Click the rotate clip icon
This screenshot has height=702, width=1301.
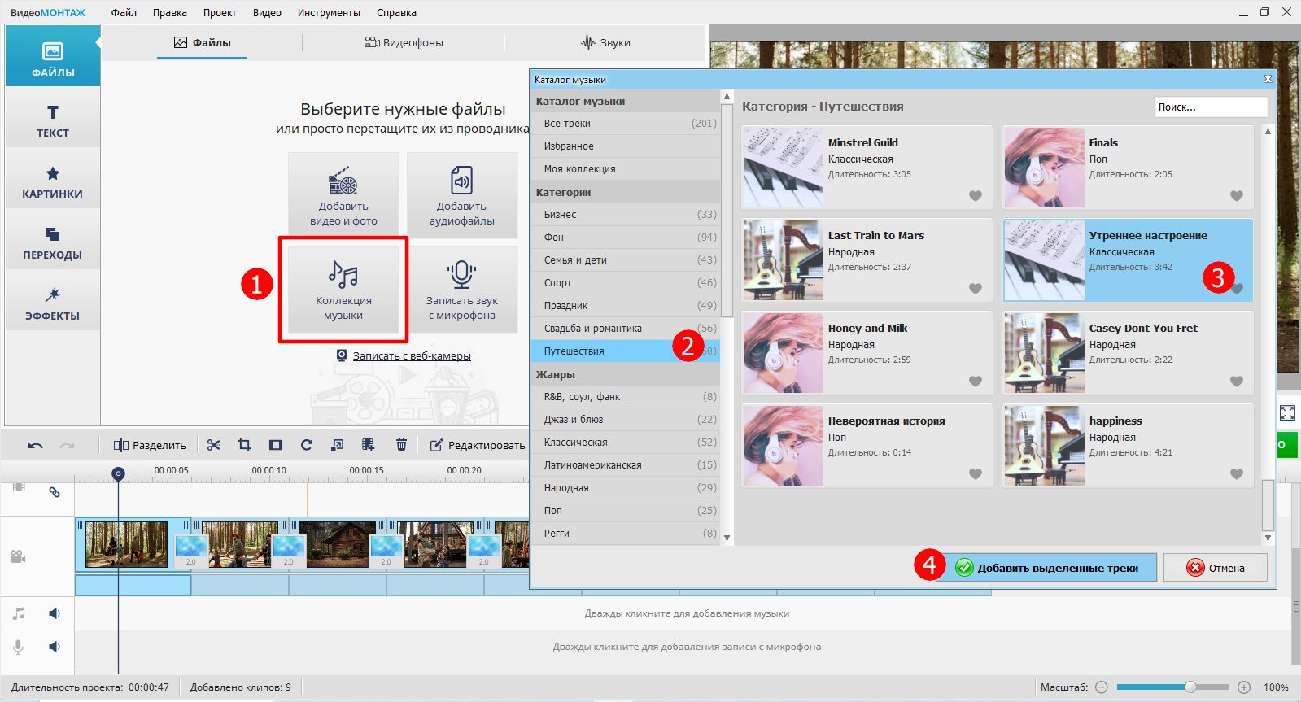(x=307, y=445)
